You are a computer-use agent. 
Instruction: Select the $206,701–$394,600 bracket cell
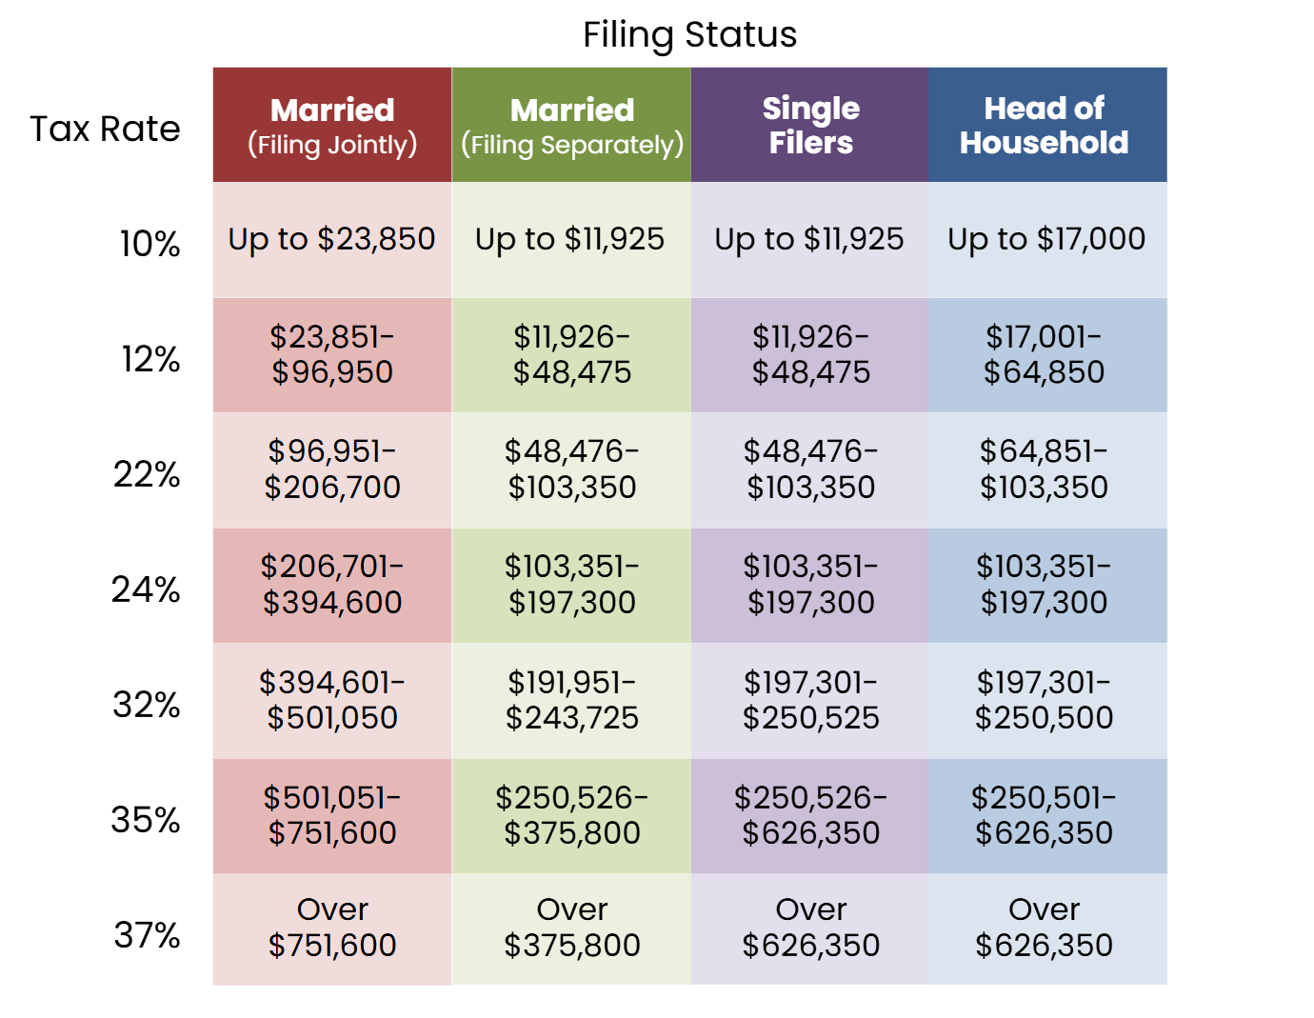(x=332, y=585)
